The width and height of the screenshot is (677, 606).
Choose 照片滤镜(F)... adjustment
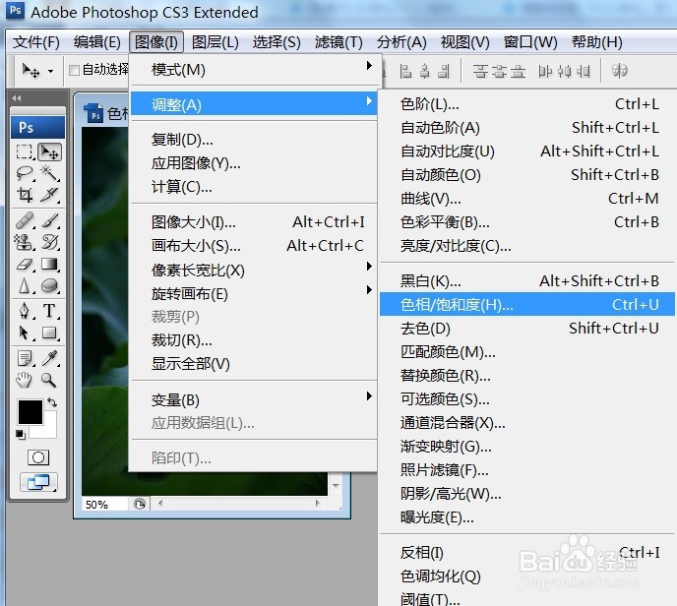[527, 470]
